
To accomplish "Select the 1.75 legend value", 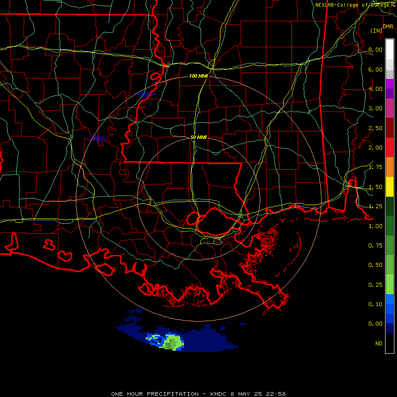I will coord(375,167).
